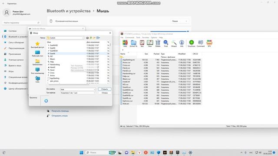Go up one folder in WinRAR
Image resolution: width=278 pixels, height=156 pixels.
(122, 57)
